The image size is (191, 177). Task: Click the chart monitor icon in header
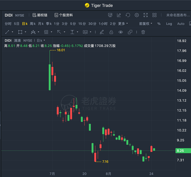[x=110, y=15]
